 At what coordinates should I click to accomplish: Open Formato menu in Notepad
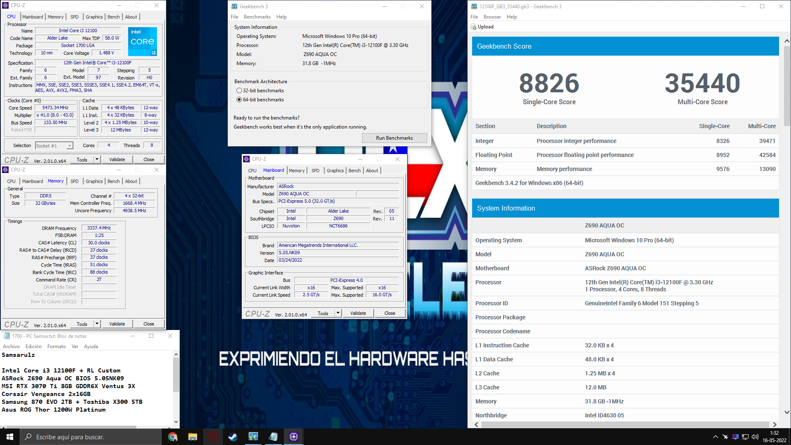point(56,347)
